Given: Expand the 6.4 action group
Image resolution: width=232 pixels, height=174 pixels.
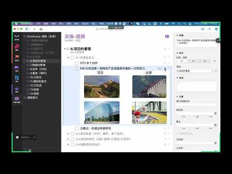Looking at the screenshot, I should (x=68, y=145).
